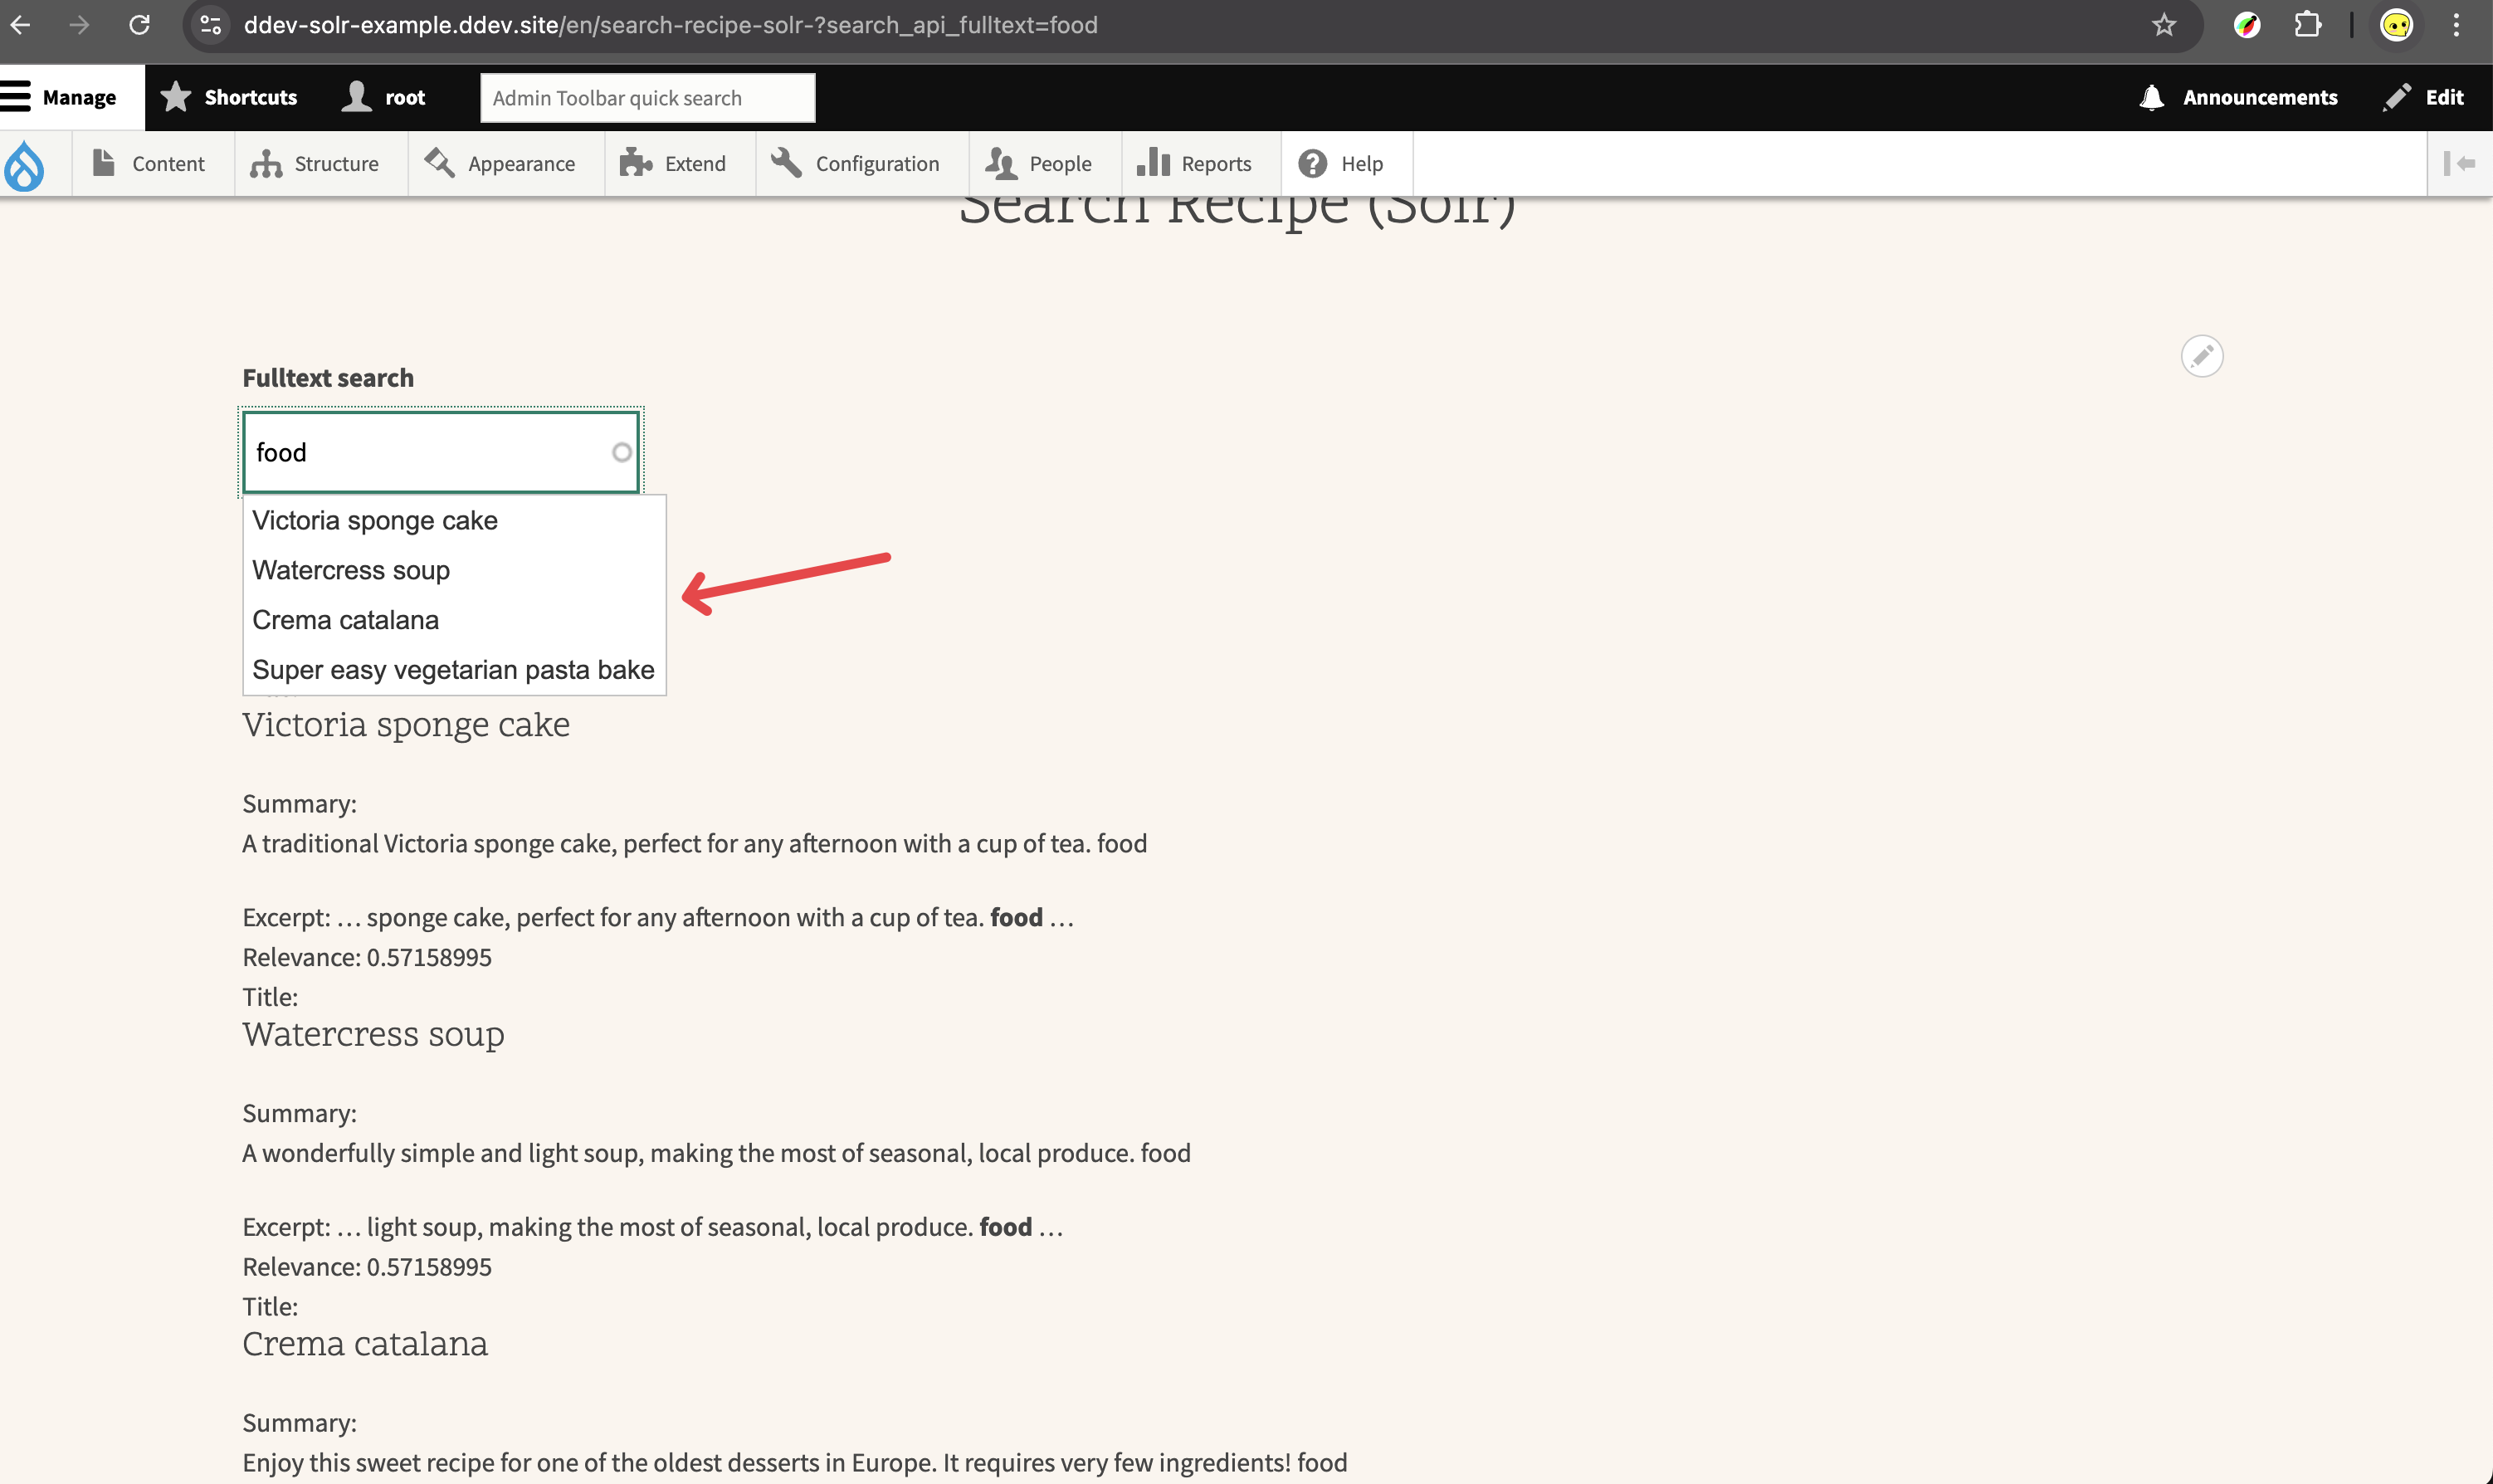Open the Watercress soup result title
The height and width of the screenshot is (1484, 2493).
point(373,1034)
